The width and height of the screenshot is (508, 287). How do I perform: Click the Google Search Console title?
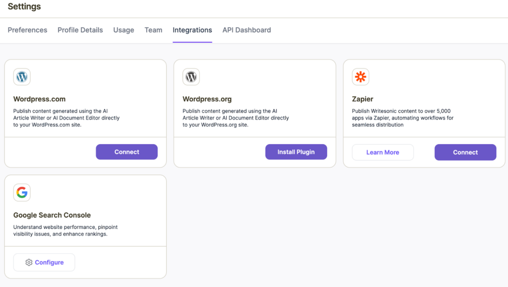tap(52, 215)
